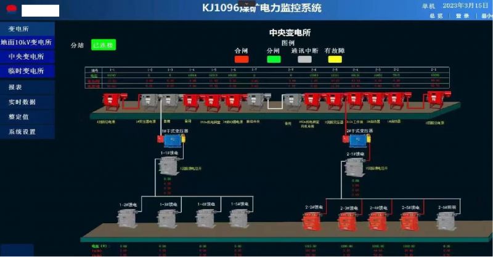Image resolution: width=493 pixels, height=257 pixels.
Task: Toggle the green 已连接 station status indicator
Action: [103, 45]
